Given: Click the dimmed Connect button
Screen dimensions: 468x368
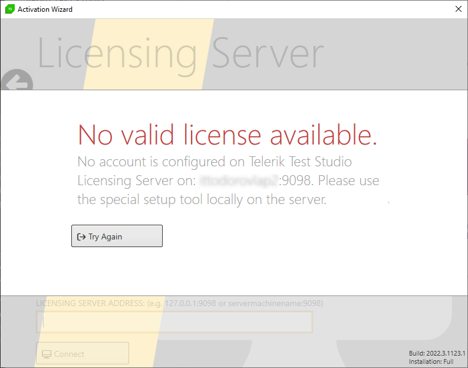Looking at the screenshot, I should click(x=83, y=354).
